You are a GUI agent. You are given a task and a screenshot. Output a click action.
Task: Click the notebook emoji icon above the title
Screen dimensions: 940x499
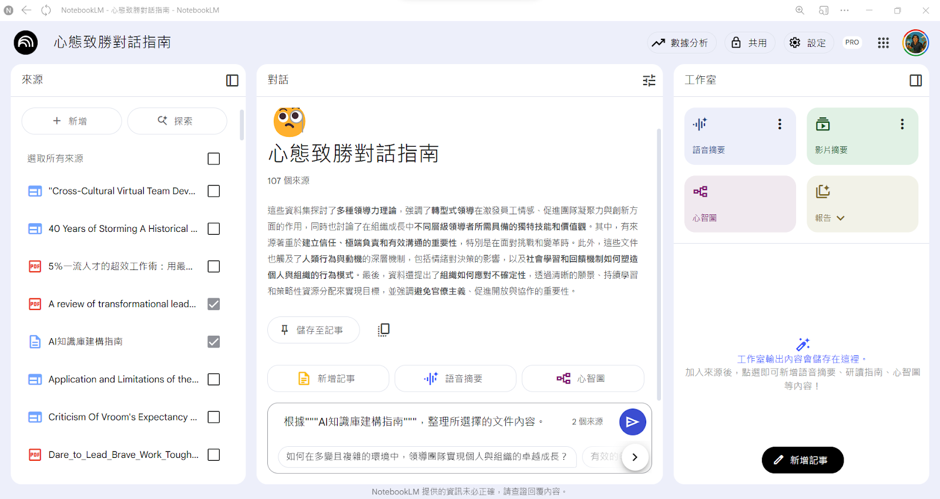pyautogui.click(x=289, y=122)
